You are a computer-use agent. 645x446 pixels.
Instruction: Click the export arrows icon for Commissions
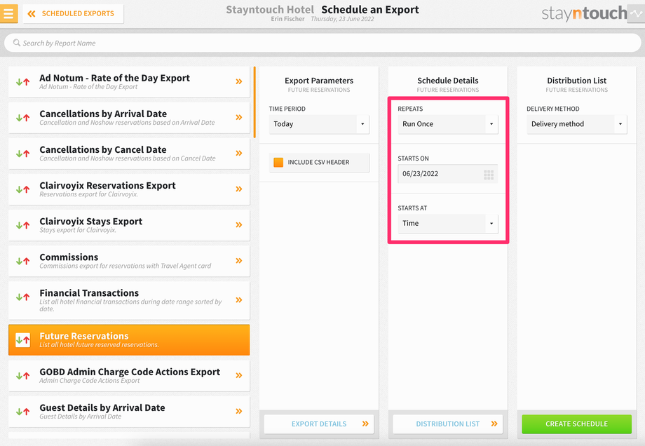pyautogui.click(x=23, y=261)
